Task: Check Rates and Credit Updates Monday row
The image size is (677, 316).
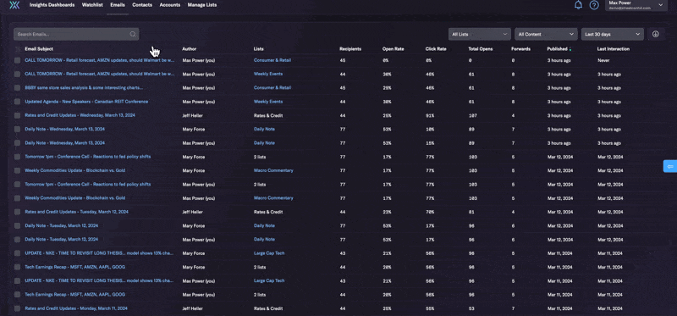Action: 17,308
